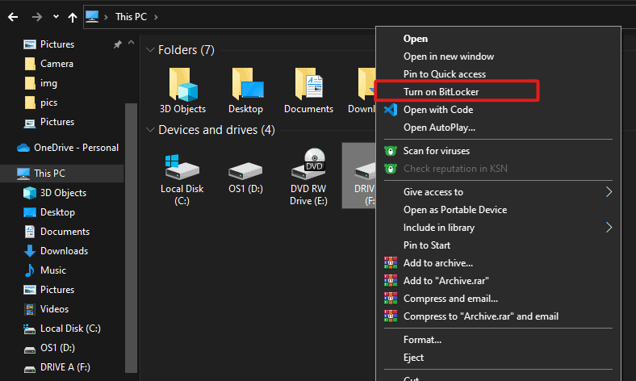Select the Desktop folder icon in Folders

point(246,84)
